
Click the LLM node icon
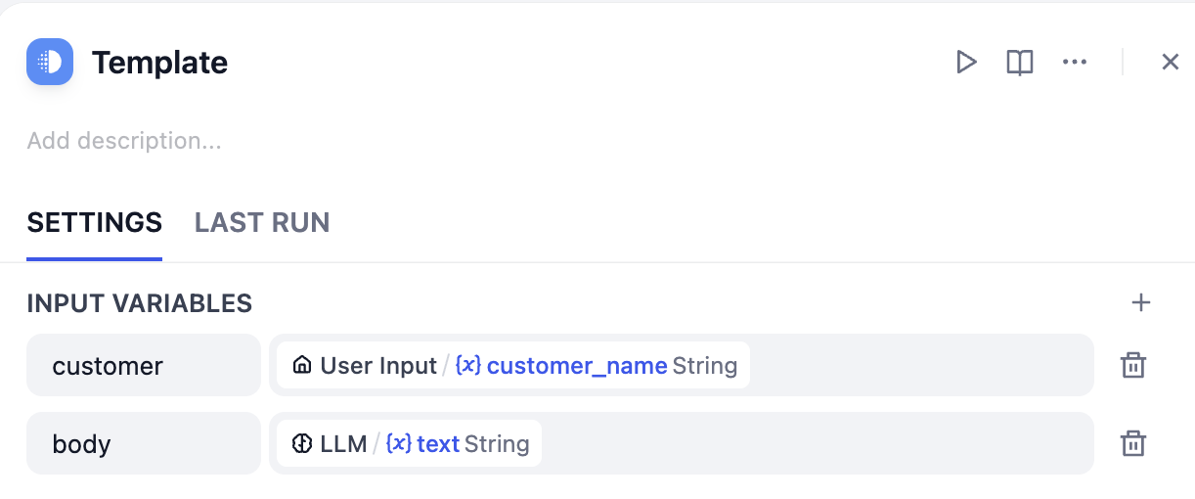click(302, 444)
